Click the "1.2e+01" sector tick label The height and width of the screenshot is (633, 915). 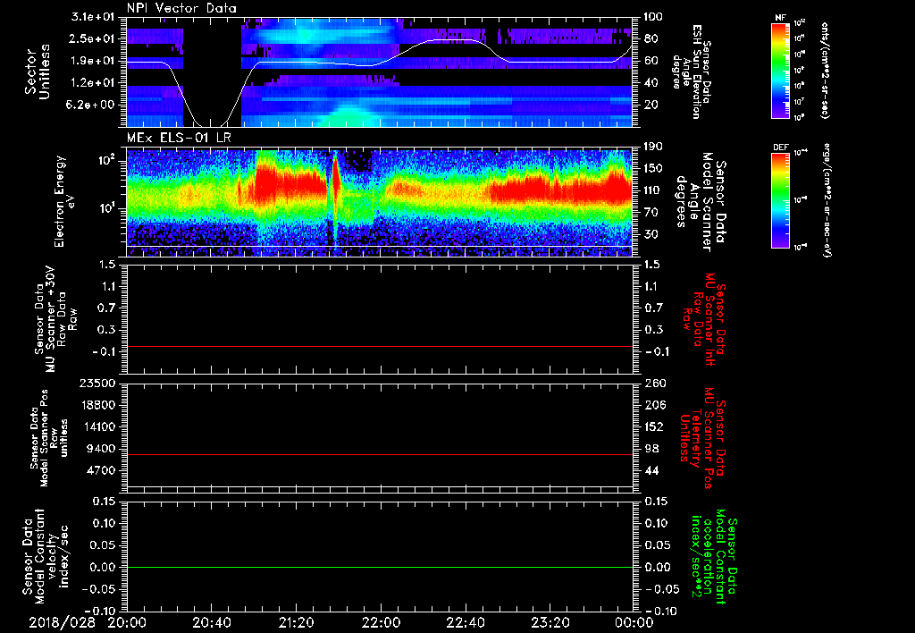pos(95,83)
